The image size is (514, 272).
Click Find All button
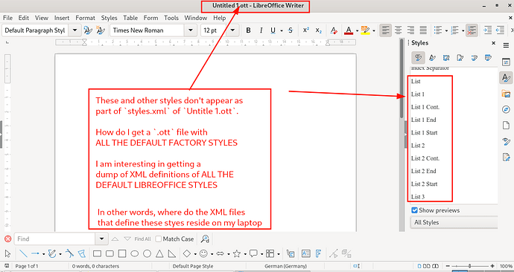coord(142,239)
